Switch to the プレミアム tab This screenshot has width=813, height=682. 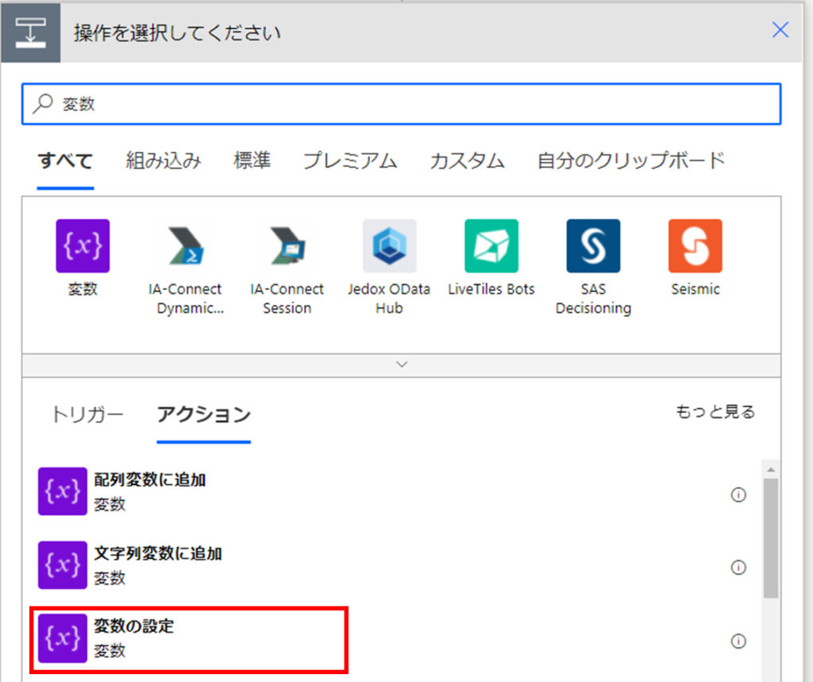coord(350,161)
